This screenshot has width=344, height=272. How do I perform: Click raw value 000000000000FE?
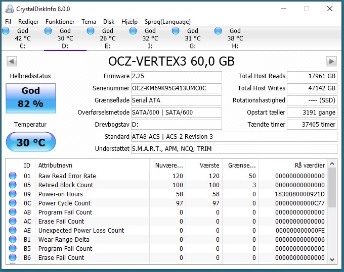(300, 231)
